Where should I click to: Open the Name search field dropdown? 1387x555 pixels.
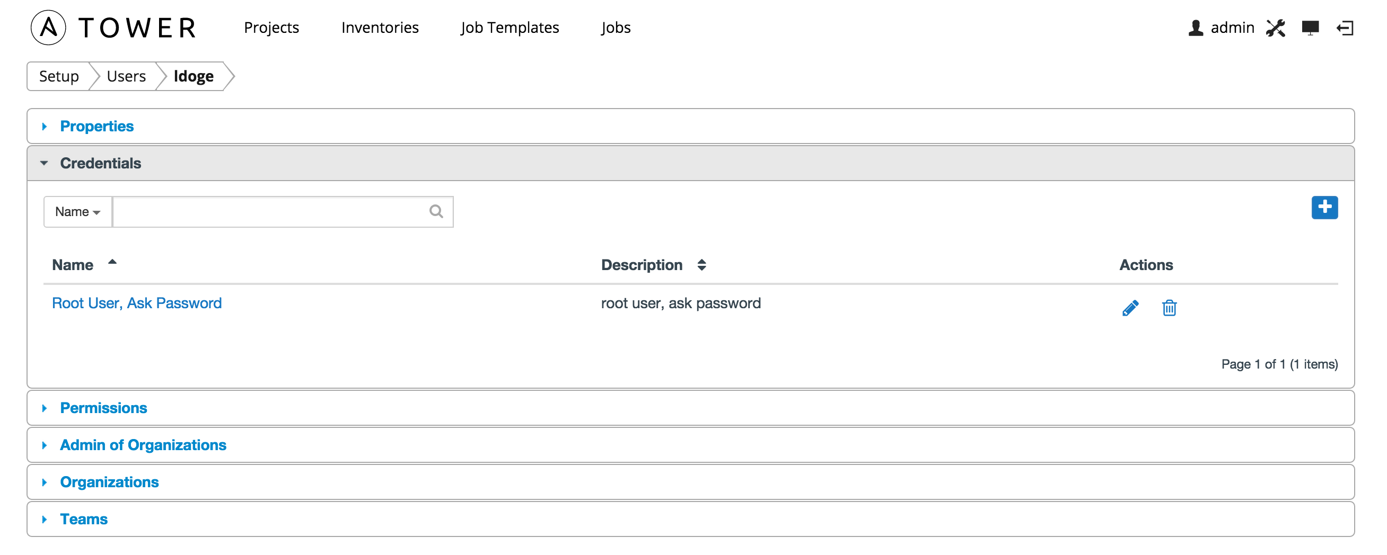pos(77,212)
